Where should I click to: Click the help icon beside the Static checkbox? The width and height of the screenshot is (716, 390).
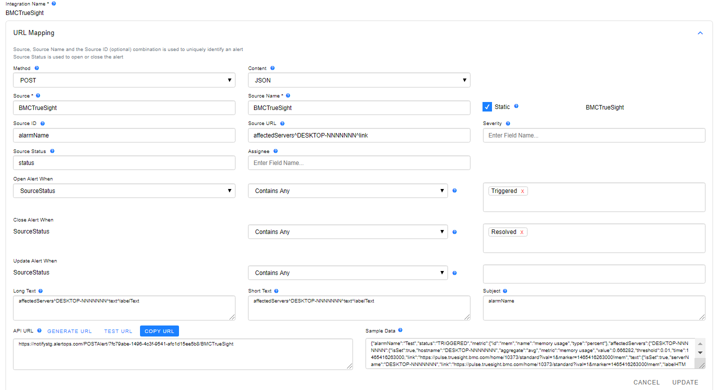tap(516, 106)
